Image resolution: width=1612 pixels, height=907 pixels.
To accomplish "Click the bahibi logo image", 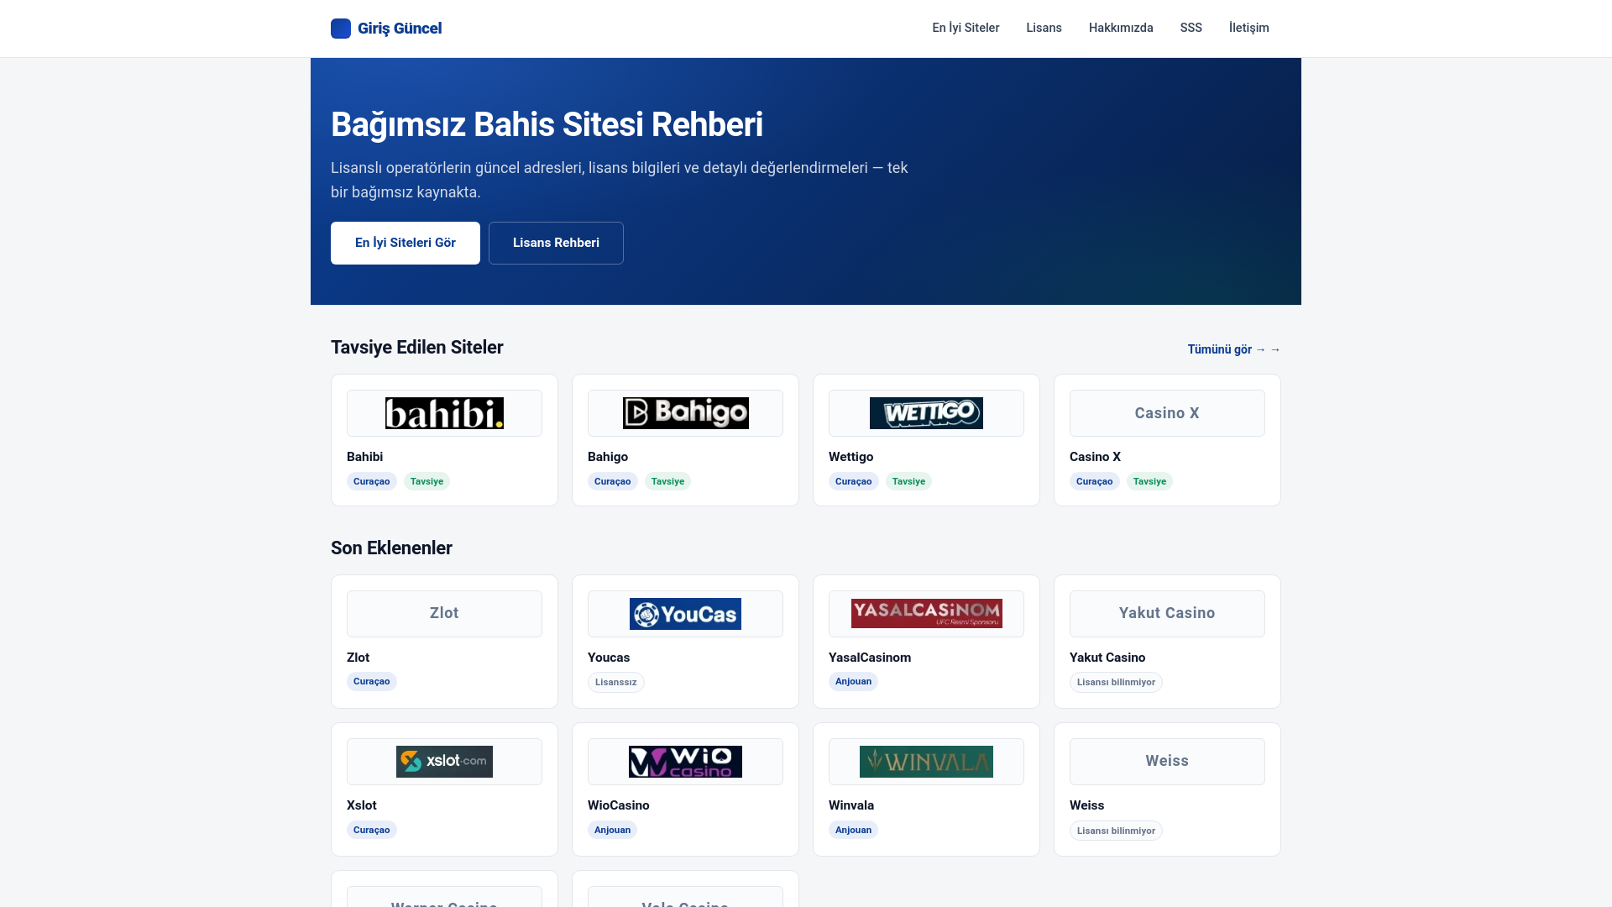I will [444, 413].
